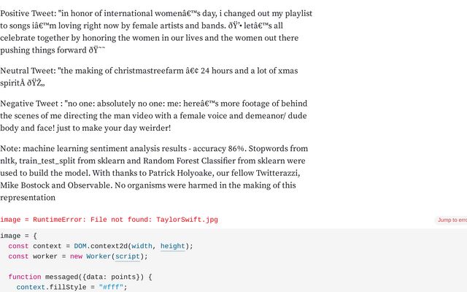The image size is (467, 292).
Task: Click the context.fillStyle assignment line
Action: click(72, 287)
